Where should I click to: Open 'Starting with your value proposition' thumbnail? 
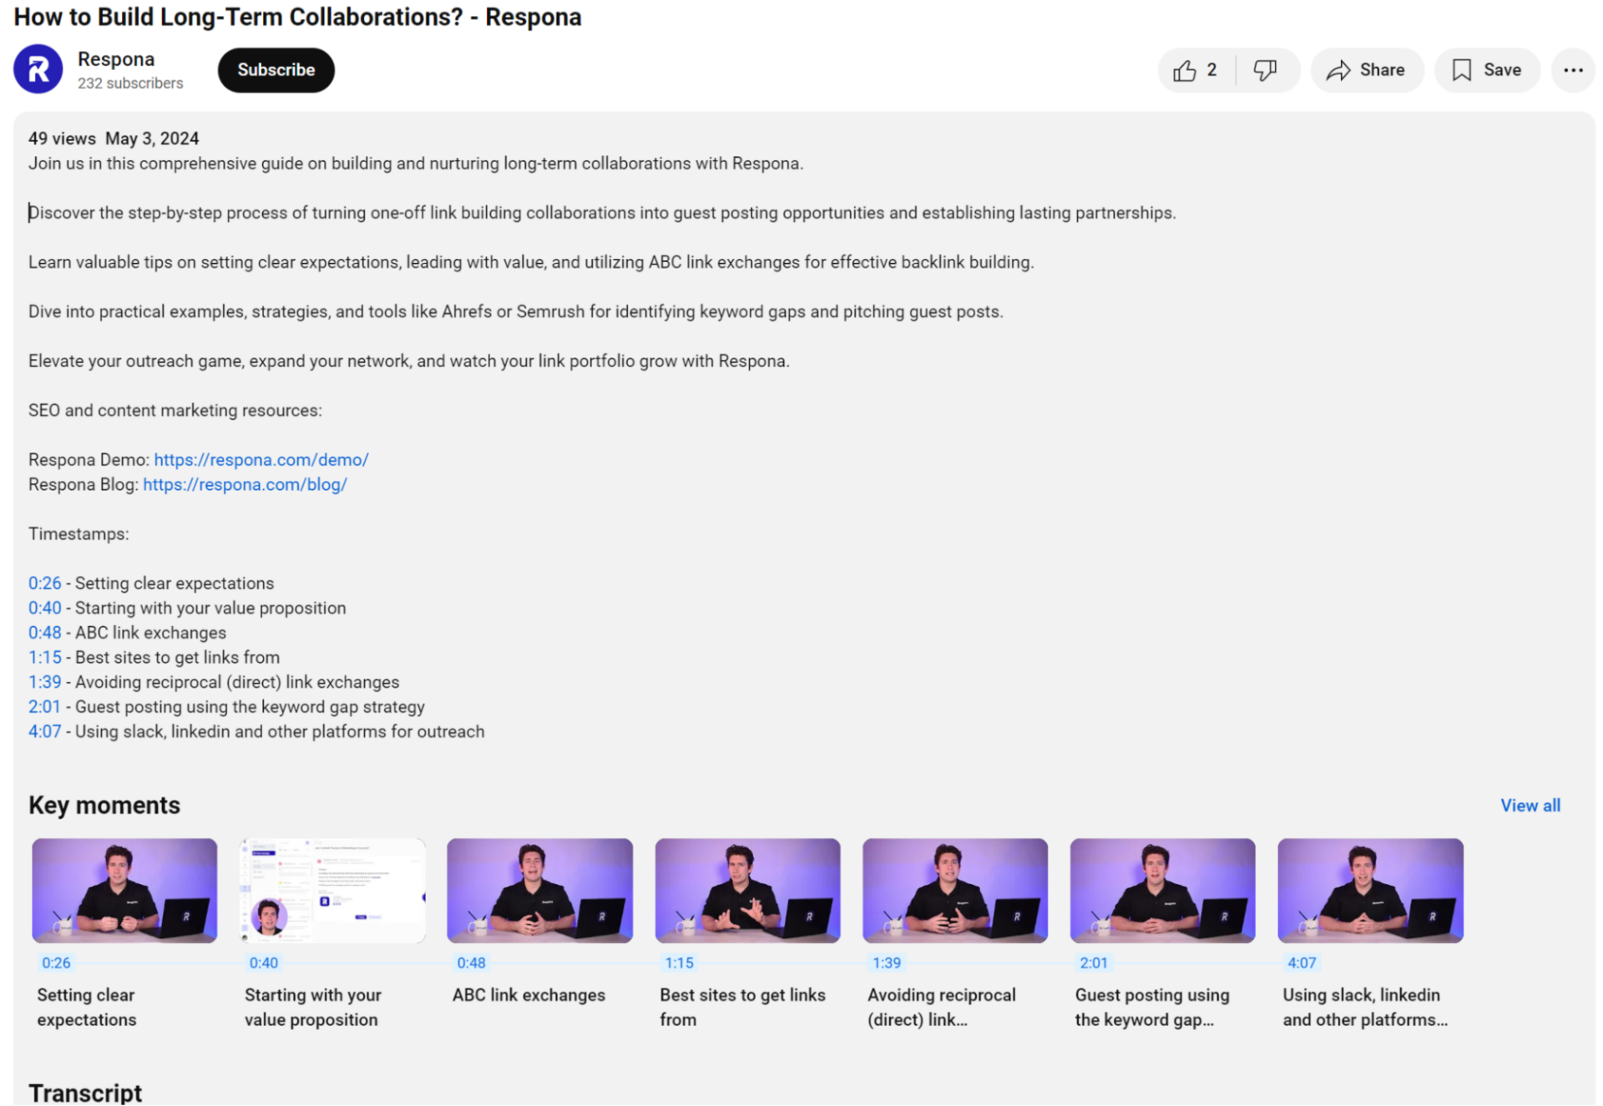(332, 891)
